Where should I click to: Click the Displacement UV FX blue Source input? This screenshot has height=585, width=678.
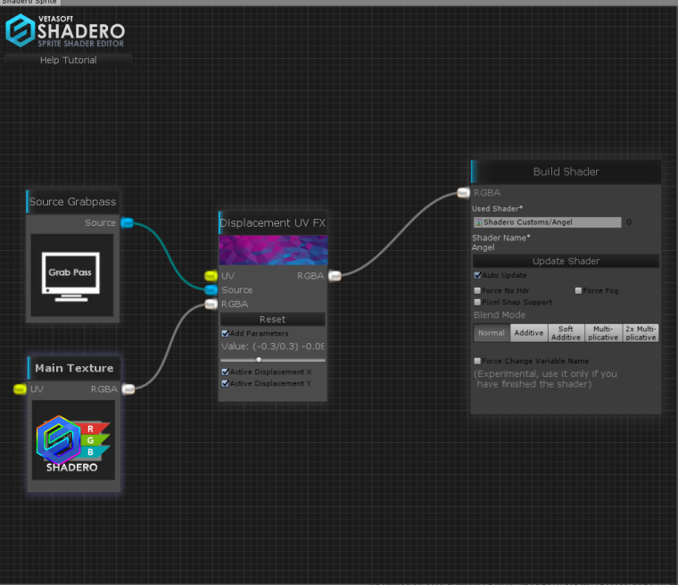coord(211,289)
